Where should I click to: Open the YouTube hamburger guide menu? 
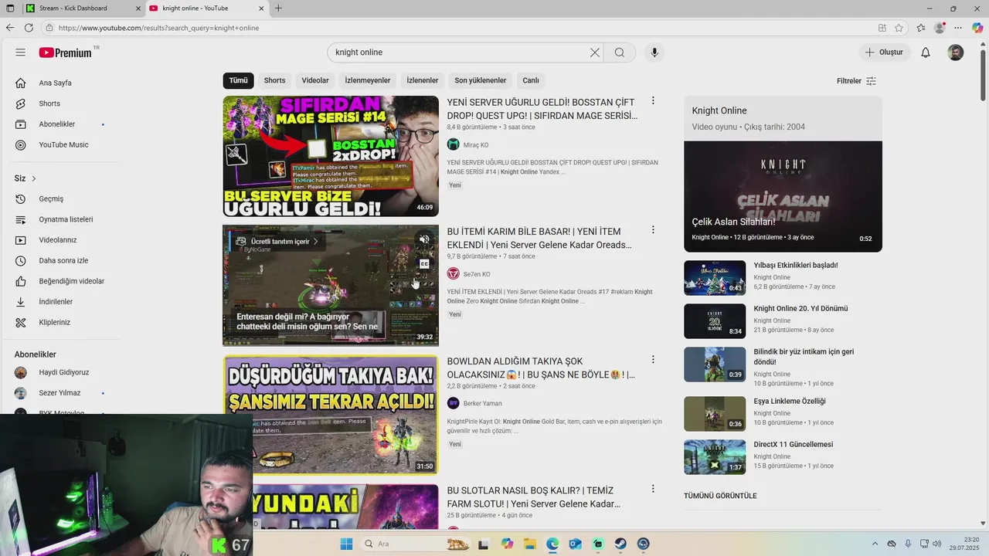click(20, 53)
